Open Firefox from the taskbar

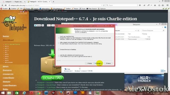(61, 93)
